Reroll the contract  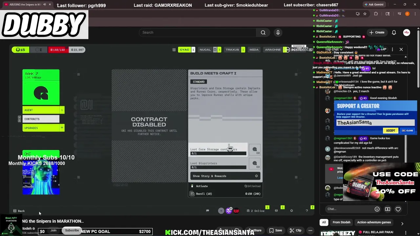tap(225, 194)
